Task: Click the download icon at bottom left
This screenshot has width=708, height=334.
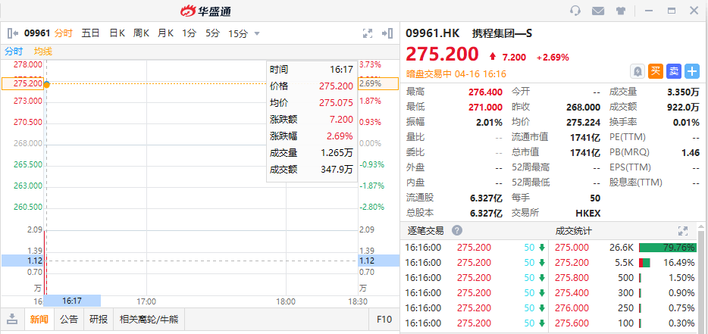Action: 12,319
